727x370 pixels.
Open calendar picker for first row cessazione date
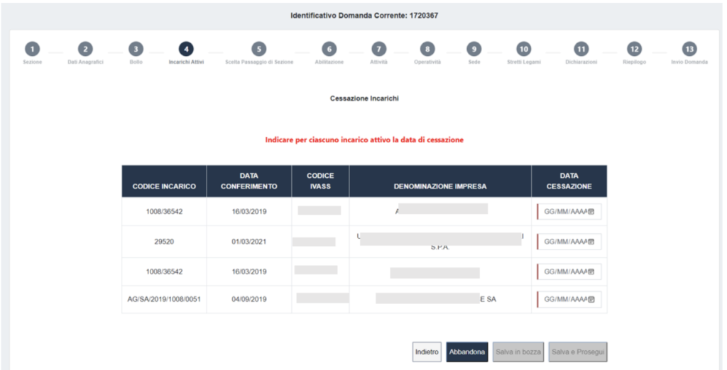(591, 211)
